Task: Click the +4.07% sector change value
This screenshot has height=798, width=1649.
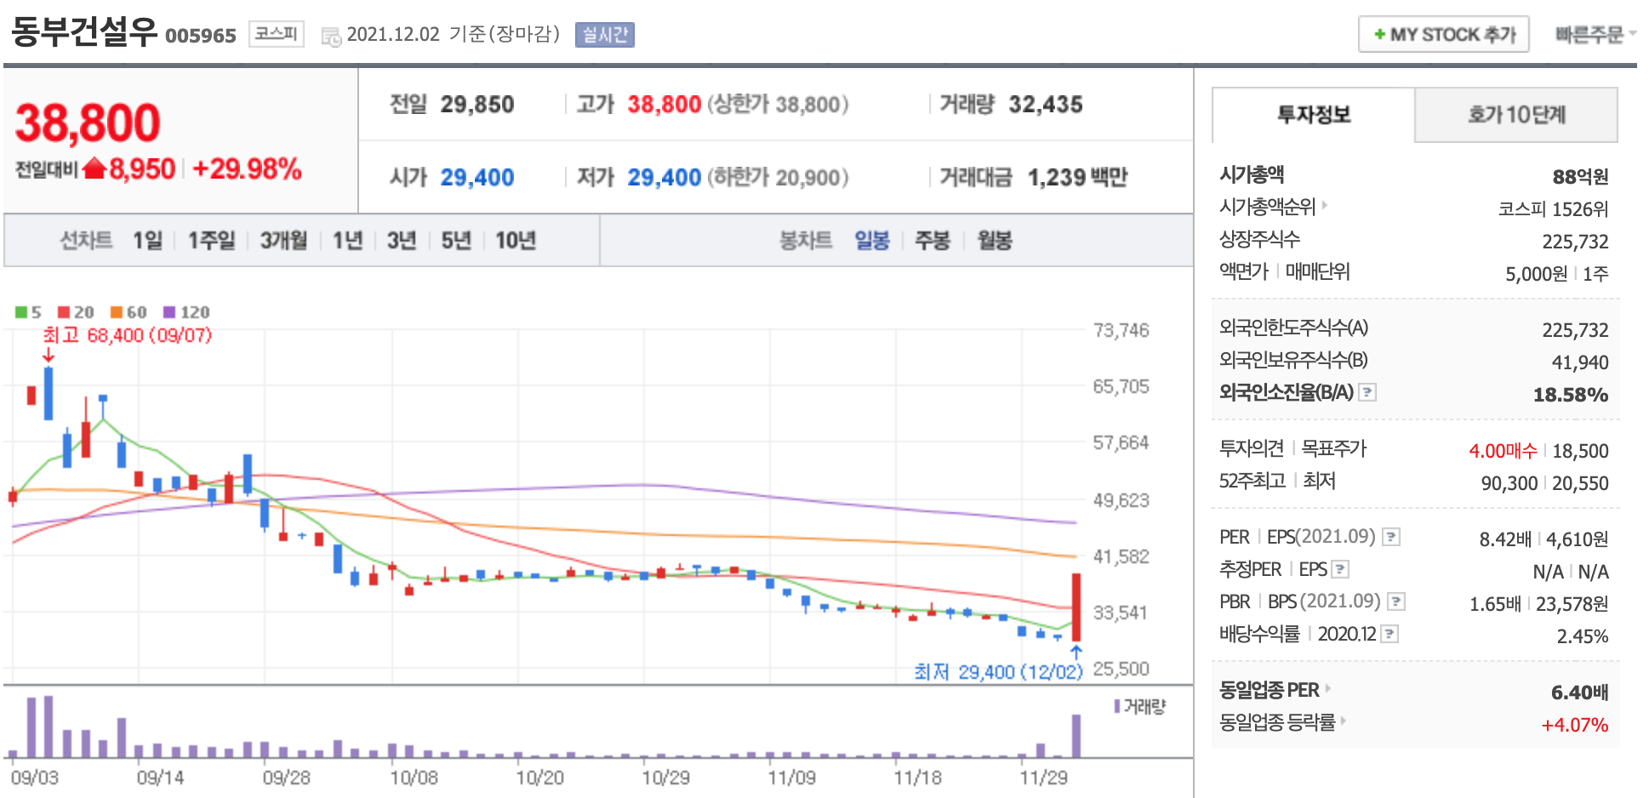Action: click(1575, 725)
